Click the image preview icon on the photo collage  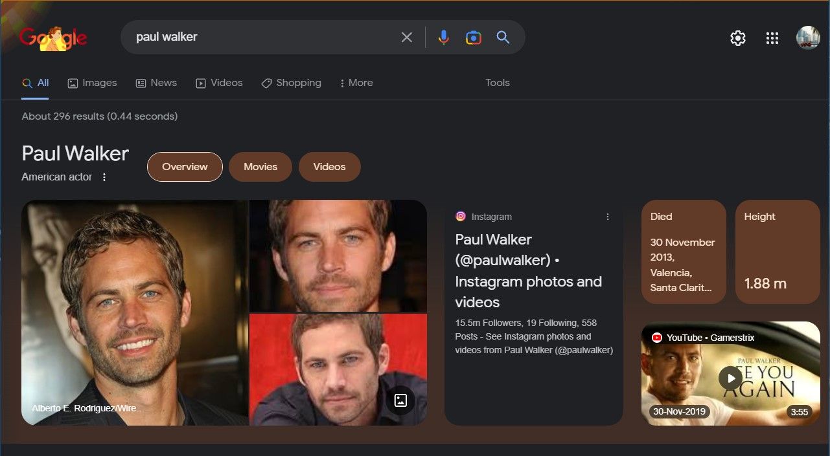[400, 400]
